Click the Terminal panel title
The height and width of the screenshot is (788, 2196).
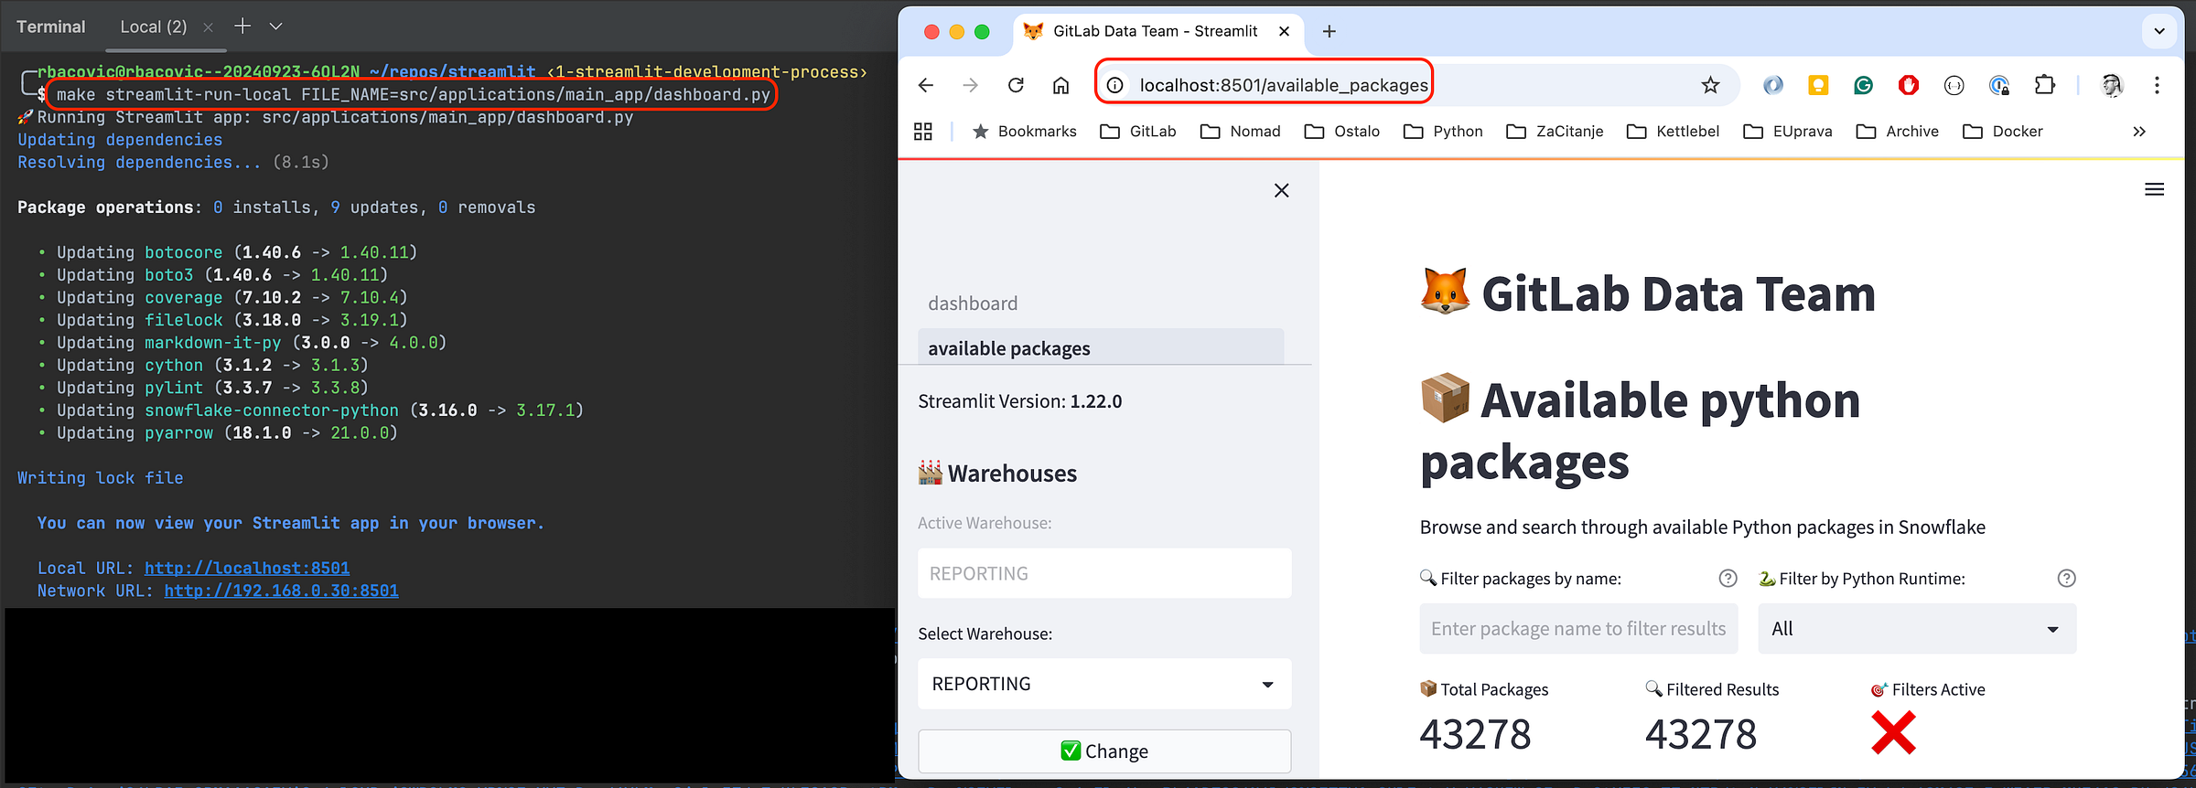pyautogui.click(x=51, y=27)
